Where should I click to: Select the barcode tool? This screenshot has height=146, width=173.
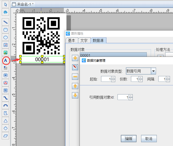point(6,75)
